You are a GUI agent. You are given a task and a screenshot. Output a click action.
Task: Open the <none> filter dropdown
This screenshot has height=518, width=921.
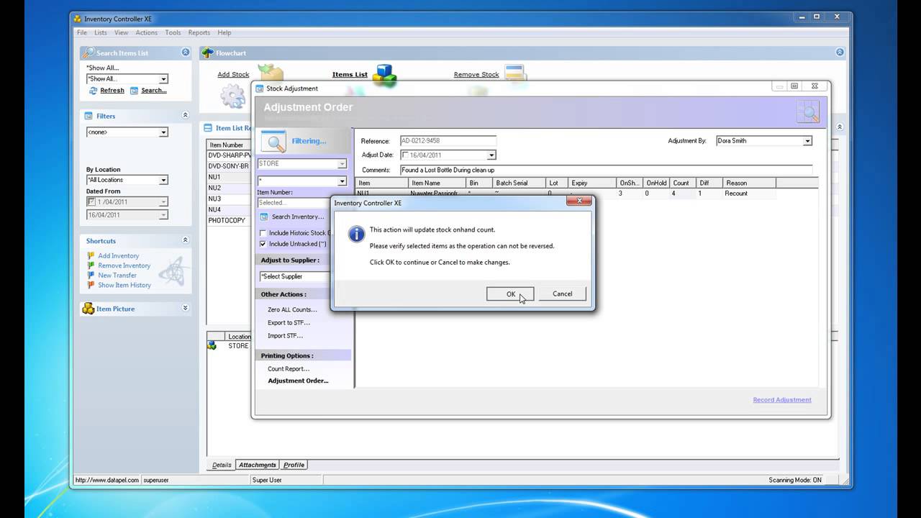(x=163, y=132)
